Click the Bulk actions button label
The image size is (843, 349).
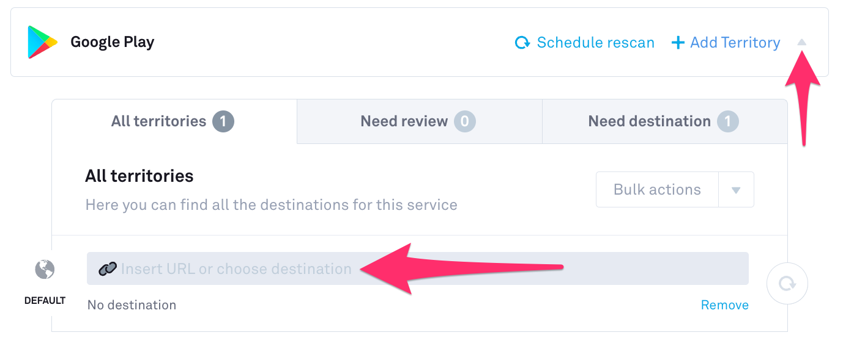tap(657, 190)
